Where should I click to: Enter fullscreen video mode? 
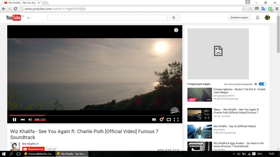pos(176,120)
